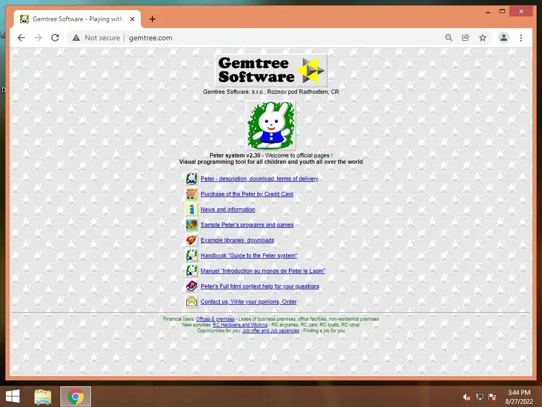Open Peter description, download, terms link
542x407 pixels.
pos(259,179)
